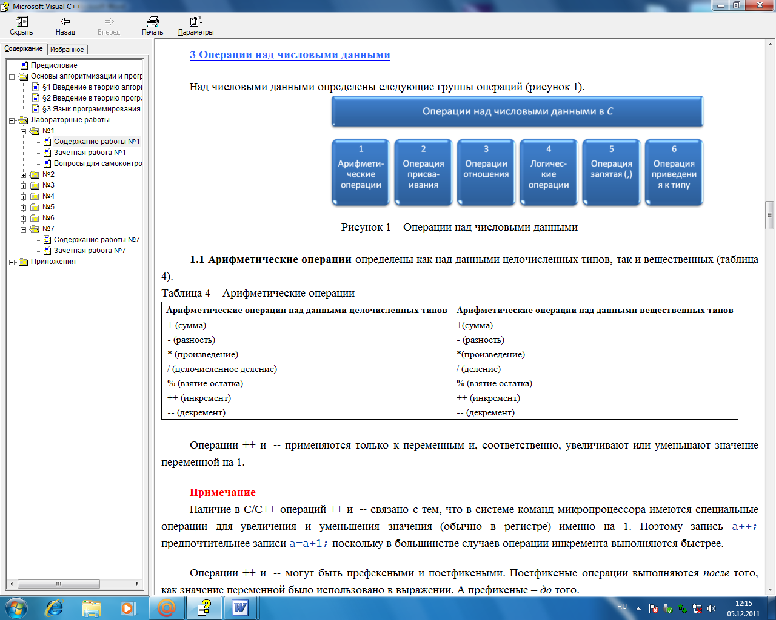The image size is (776, 620).
Task: Expand the Приложения node
Action: [x=12, y=262]
